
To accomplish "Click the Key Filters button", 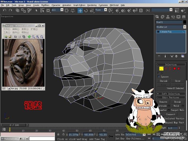I will tap(135, 139).
